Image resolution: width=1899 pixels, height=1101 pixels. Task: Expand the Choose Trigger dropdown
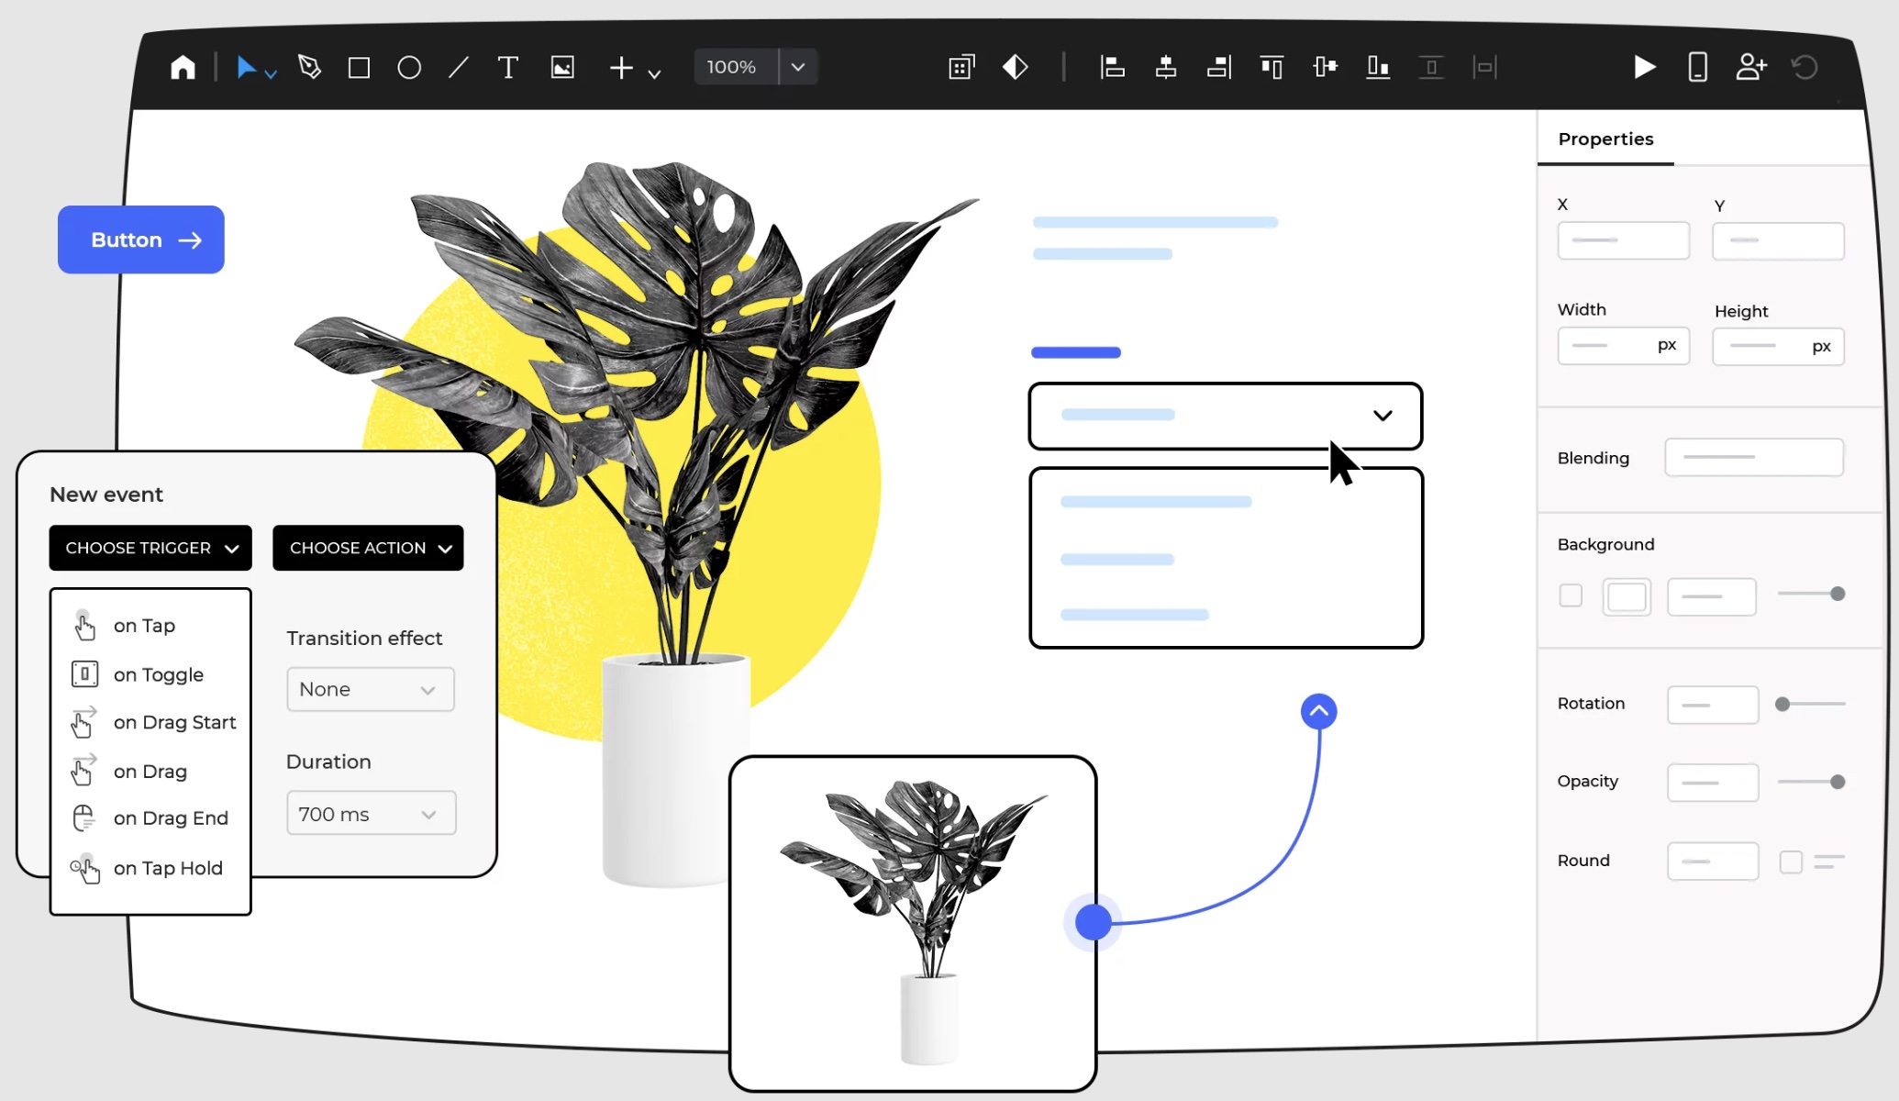pyautogui.click(x=150, y=548)
